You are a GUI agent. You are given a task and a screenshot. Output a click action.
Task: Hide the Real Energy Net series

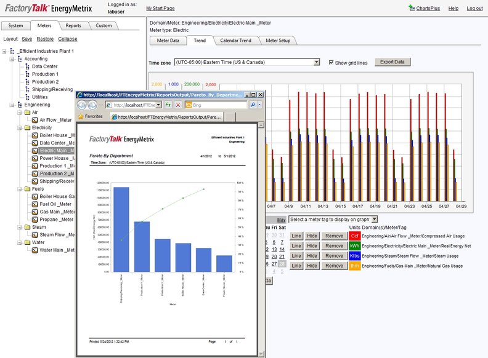tap(312, 246)
